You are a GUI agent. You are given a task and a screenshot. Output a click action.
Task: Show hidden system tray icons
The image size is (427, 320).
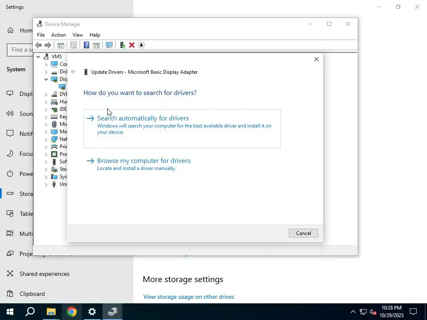[x=353, y=312]
